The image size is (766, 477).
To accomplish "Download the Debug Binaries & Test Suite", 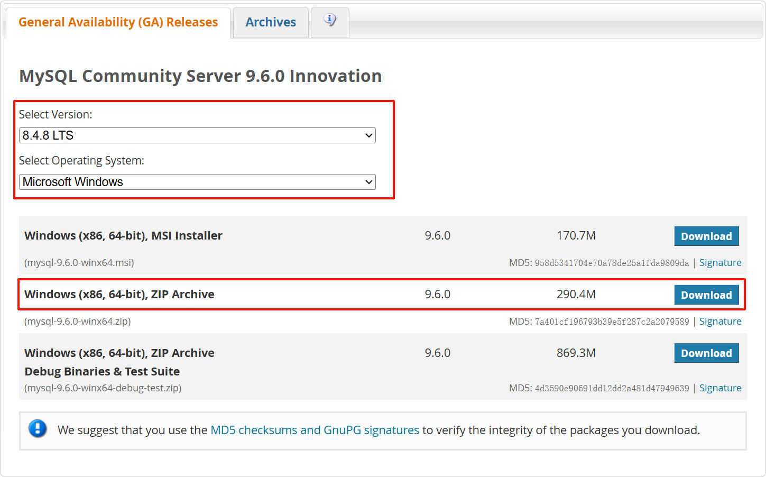I will click(706, 353).
